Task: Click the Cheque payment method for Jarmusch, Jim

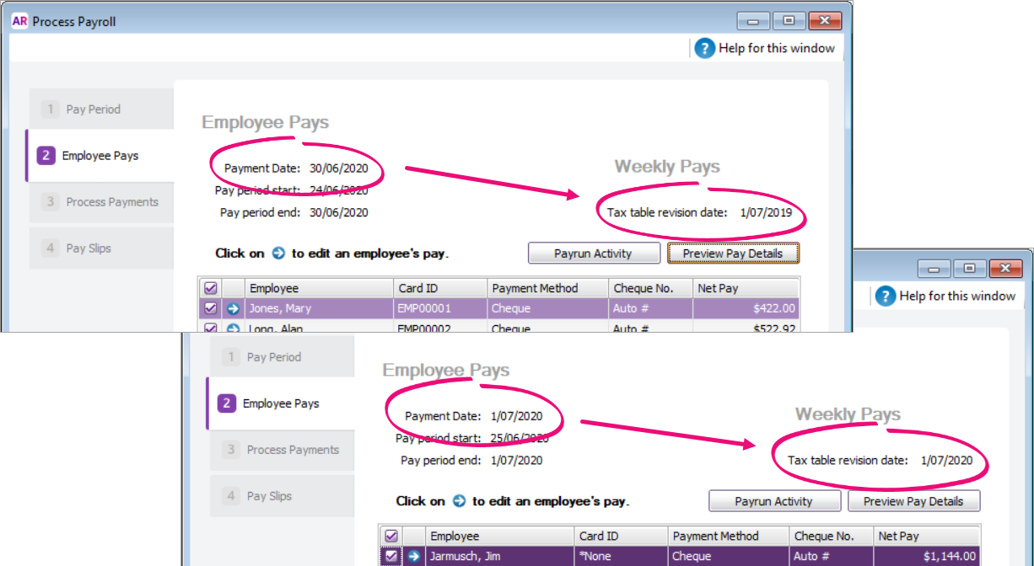Action: click(729, 557)
